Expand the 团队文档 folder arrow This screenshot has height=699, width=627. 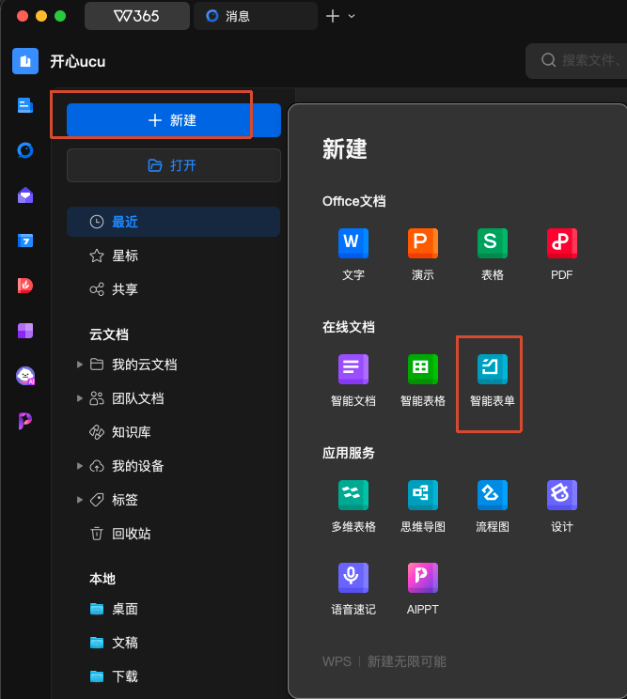click(80, 398)
